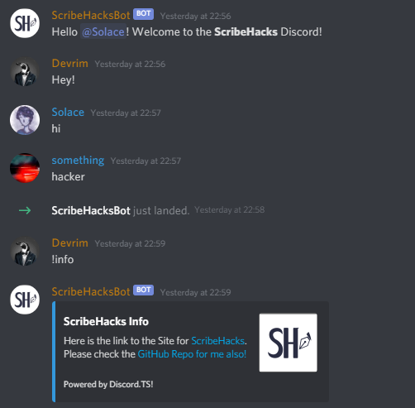Click the ScribeHacksBot username above the embed
This screenshot has width=415, height=408.
pos(91,291)
